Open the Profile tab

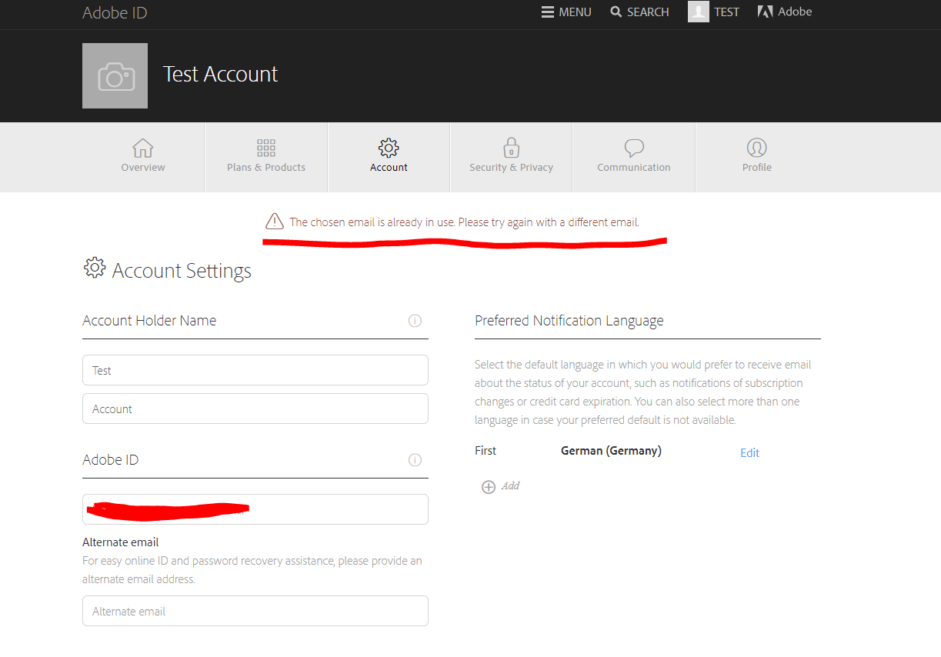756,156
